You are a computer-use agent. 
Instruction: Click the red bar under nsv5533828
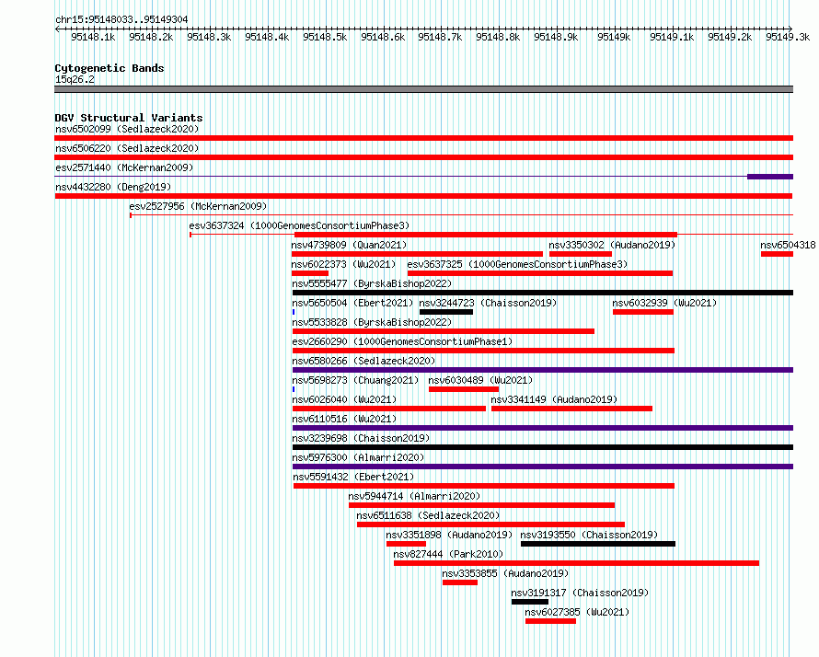(x=444, y=331)
